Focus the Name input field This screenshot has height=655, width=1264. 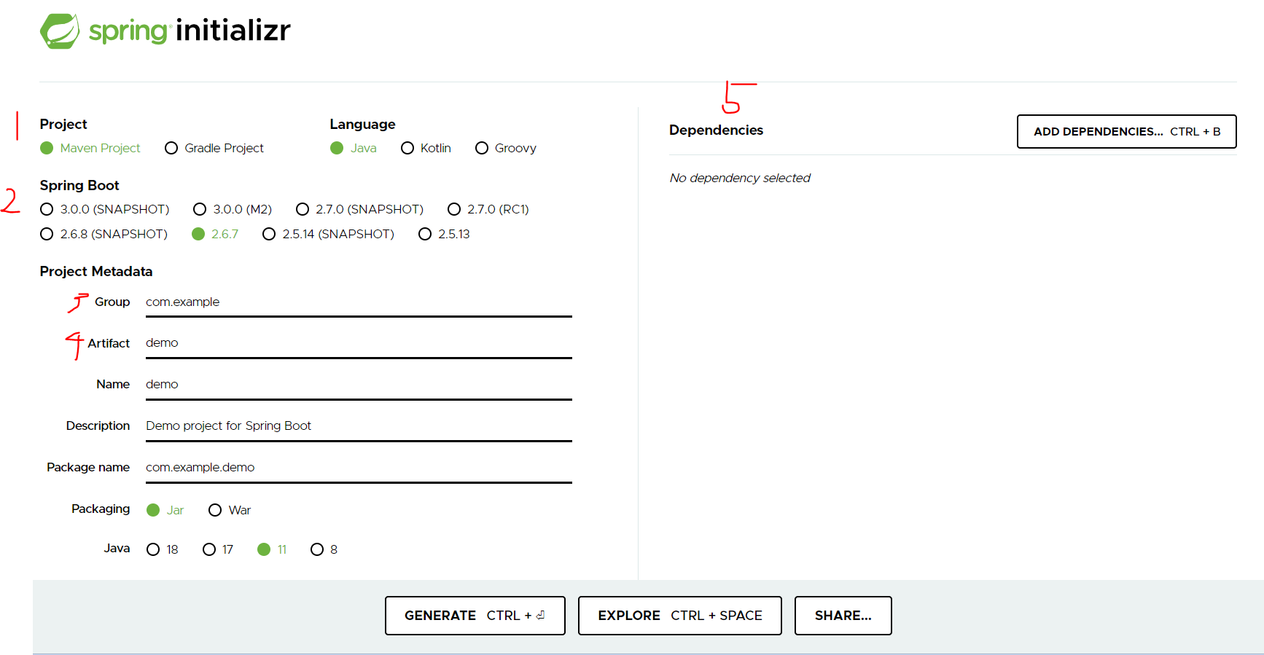[x=359, y=385]
